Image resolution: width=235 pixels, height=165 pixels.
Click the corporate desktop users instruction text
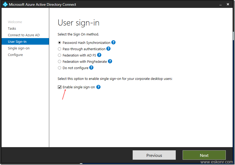(115, 79)
